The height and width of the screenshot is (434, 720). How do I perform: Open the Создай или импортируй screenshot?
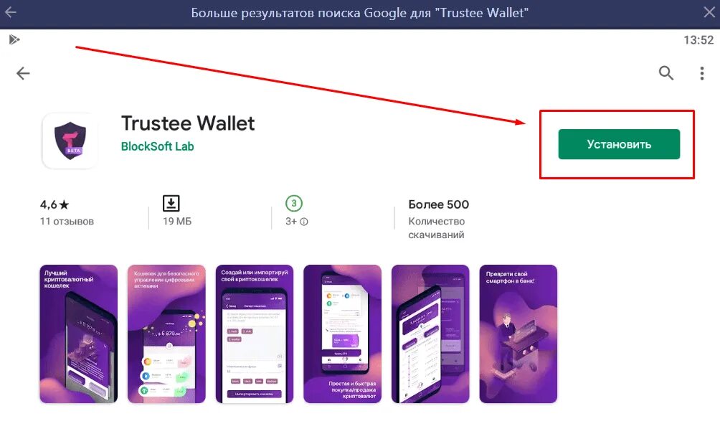(x=255, y=334)
